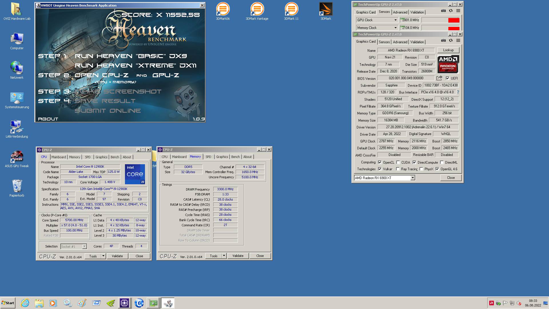549x309 pixels.
Task: Expand the Memory Clock sensor dropdown
Action: pyautogui.click(x=395, y=28)
